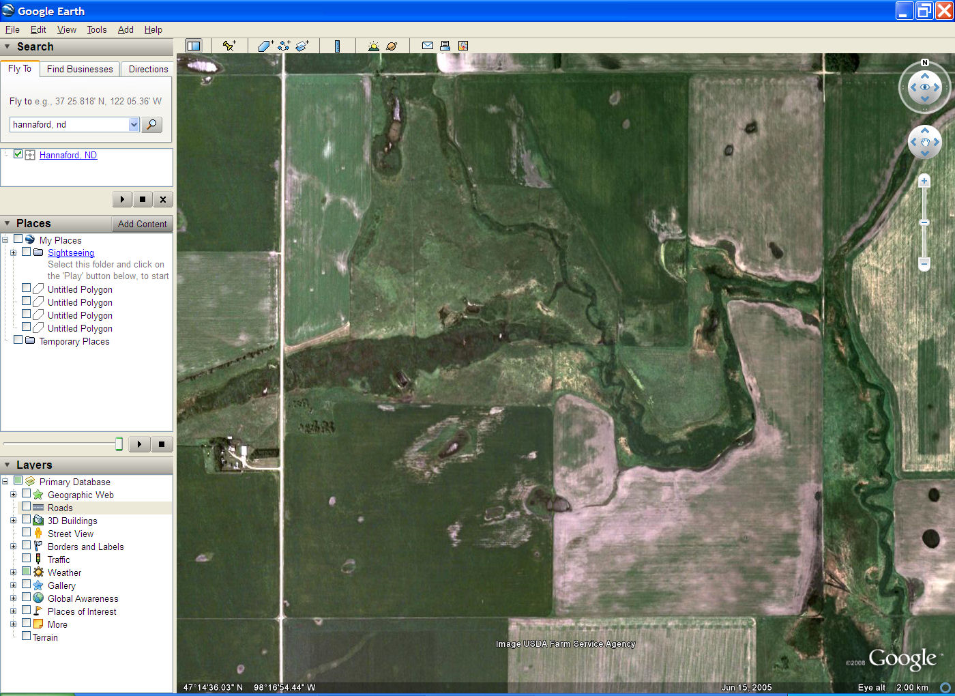Viewport: 955px width, 696px height.
Task: Click the Print icon in toolbar
Action: point(445,46)
